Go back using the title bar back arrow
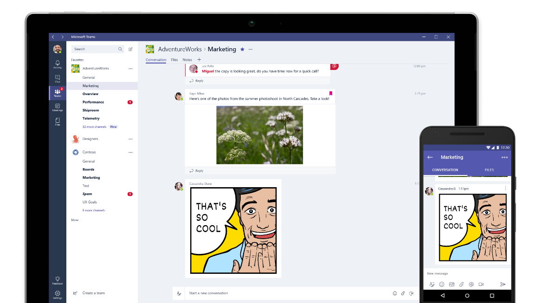The width and height of the screenshot is (547, 303). click(53, 37)
